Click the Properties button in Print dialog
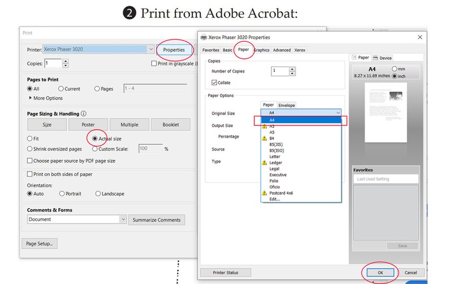 [174, 50]
